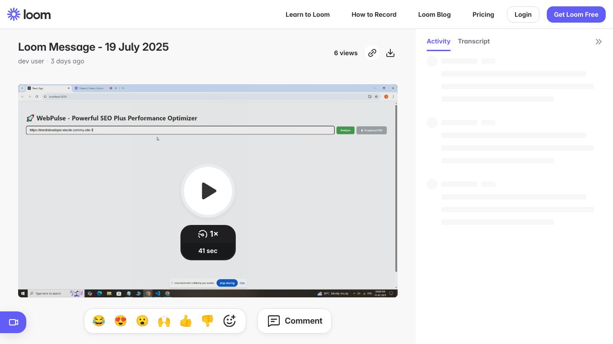
Task: React with the laughing-crying emoji
Action: tap(99, 321)
